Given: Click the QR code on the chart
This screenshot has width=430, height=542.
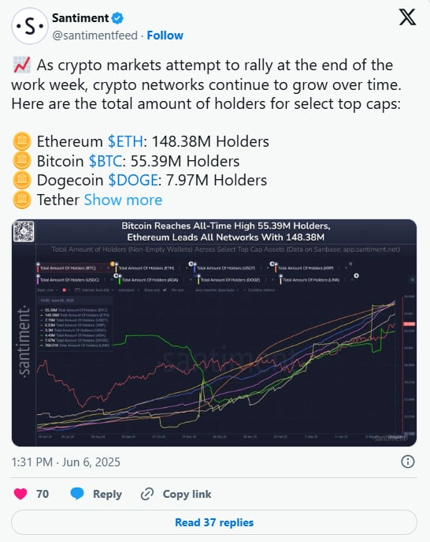Looking at the screenshot, I should pyautogui.click(x=24, y=231).
